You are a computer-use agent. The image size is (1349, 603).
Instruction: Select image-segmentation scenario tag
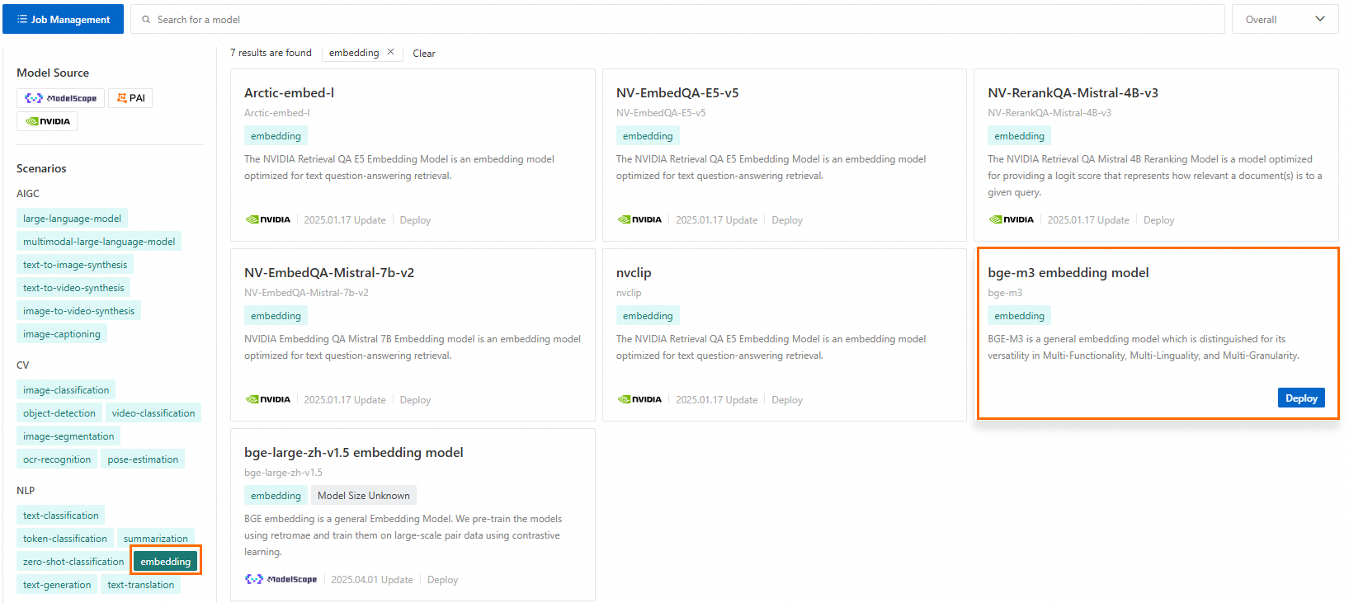[68, 436]
